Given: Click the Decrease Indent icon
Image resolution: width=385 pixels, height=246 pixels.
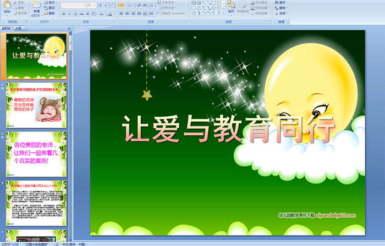Looking at the screenshot, I should (x=139, y=5).
